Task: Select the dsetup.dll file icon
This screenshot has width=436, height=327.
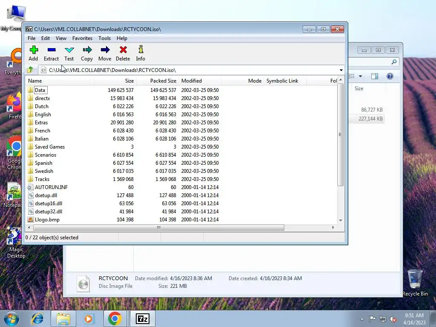Action: coord(31,195)
